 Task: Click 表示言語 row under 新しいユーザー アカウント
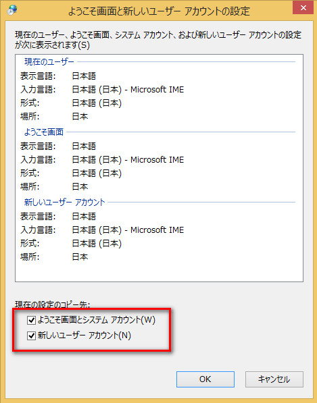click(x=58, y=217)
